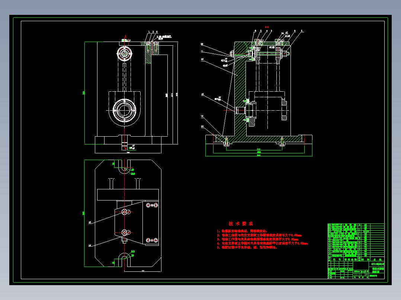Click technical requirement line 4 ending 0.02mm
Viewport: 401px width, 300px height.
click(x=263, y=243)
